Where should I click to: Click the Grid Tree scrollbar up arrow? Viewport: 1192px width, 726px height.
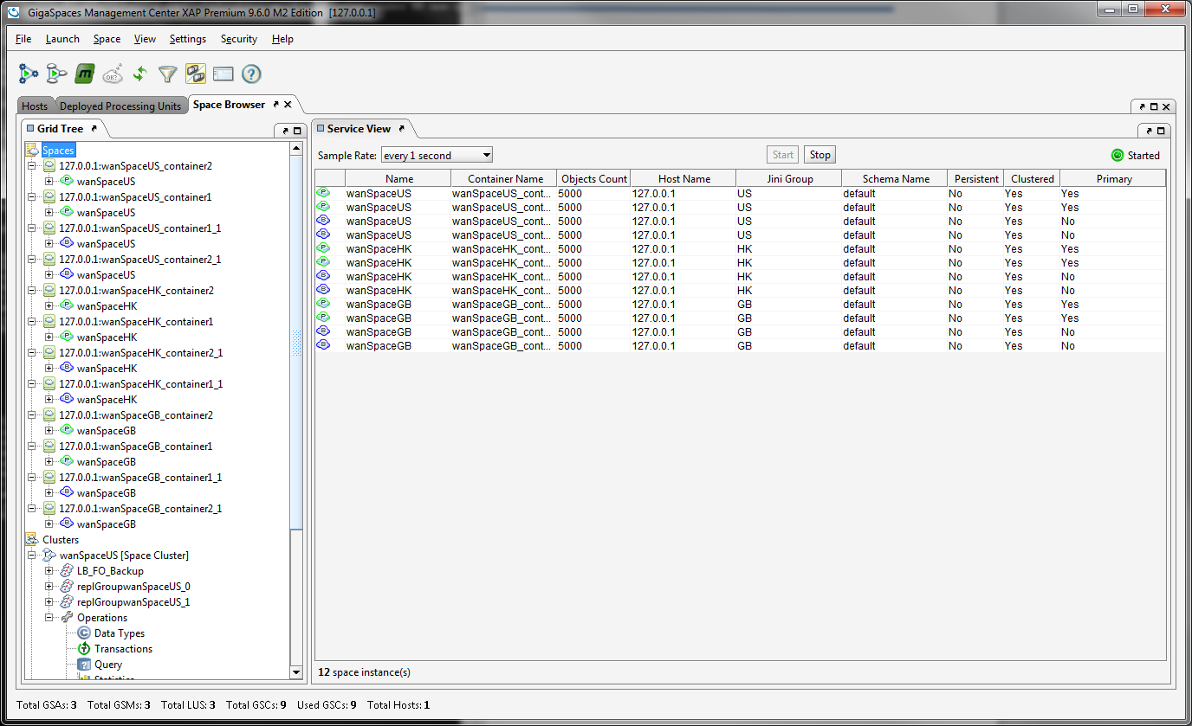[x=296, y=151]
